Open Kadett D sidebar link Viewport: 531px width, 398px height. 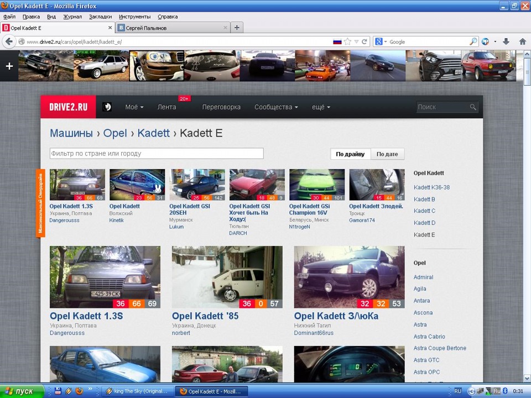424,223
